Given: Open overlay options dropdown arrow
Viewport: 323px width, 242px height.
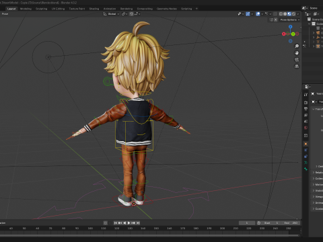Looking at the screenshot, I should click(x=262, y=14).
